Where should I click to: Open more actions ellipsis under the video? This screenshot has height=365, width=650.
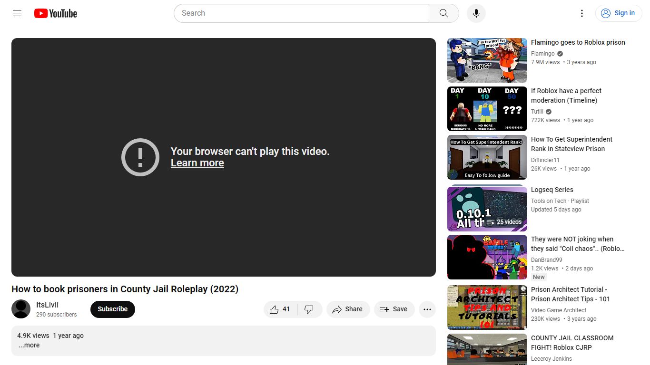pos(427,309)
